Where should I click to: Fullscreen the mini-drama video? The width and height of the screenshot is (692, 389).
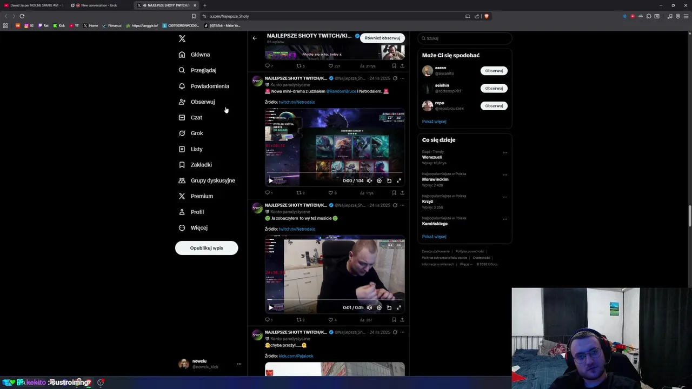coord(399,181)
